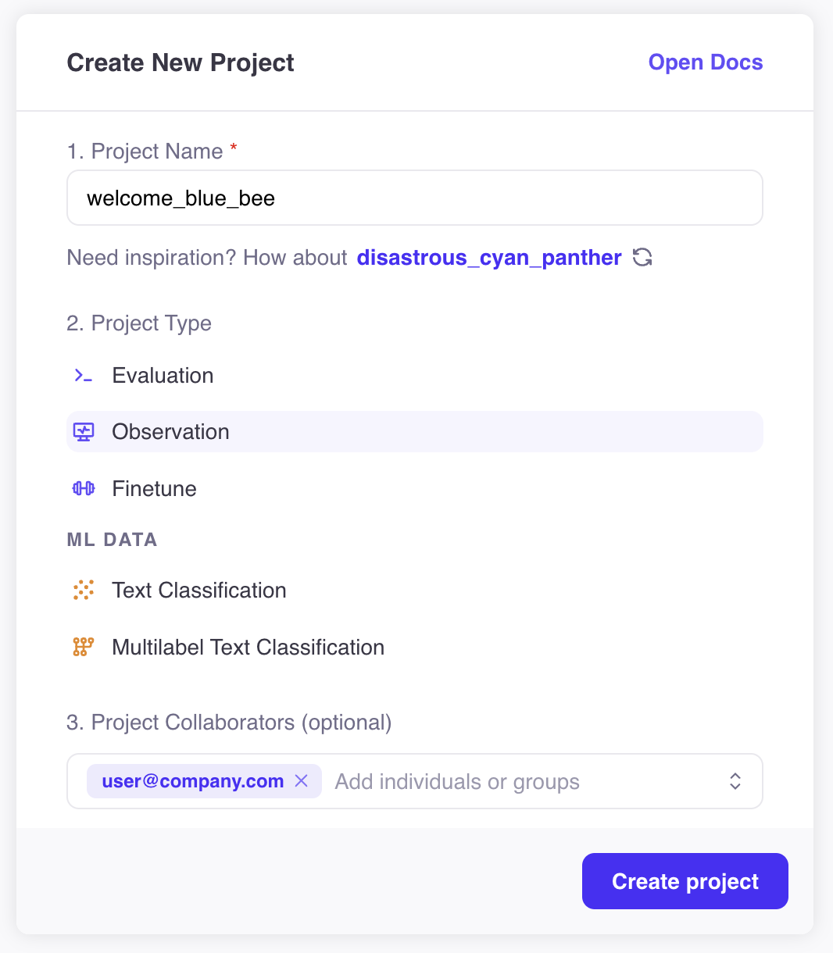
Task: Choose the Finetune project type
Action: coord(415,488)
